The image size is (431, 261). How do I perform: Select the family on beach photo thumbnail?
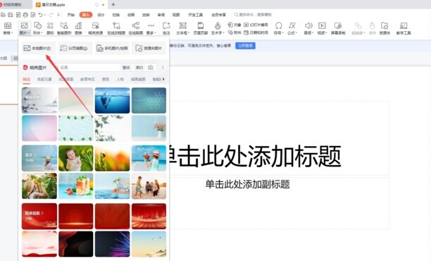[149, 186]
